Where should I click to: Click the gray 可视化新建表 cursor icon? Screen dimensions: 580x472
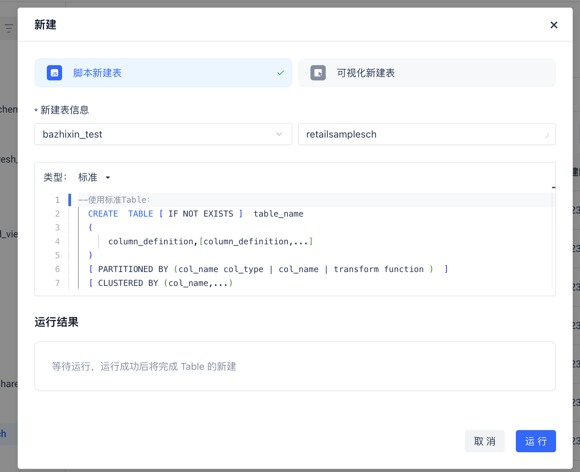pyautogui.click(x=318, y=73)
